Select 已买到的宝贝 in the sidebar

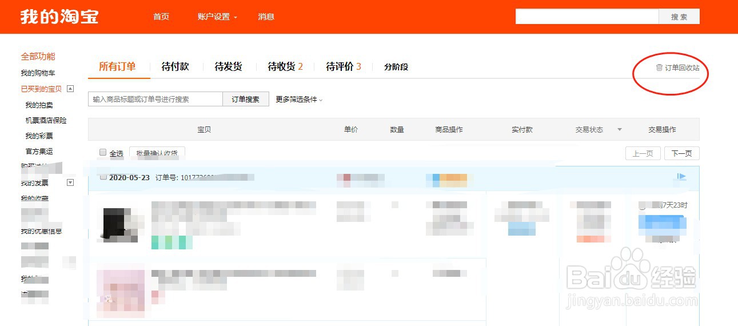(41, 89)
